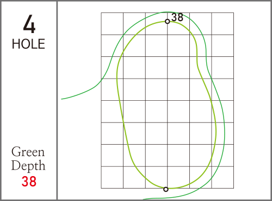272x201 pixels.
Task: Click the vertical divider between info panel and diagram
Action: pos(57,100)
